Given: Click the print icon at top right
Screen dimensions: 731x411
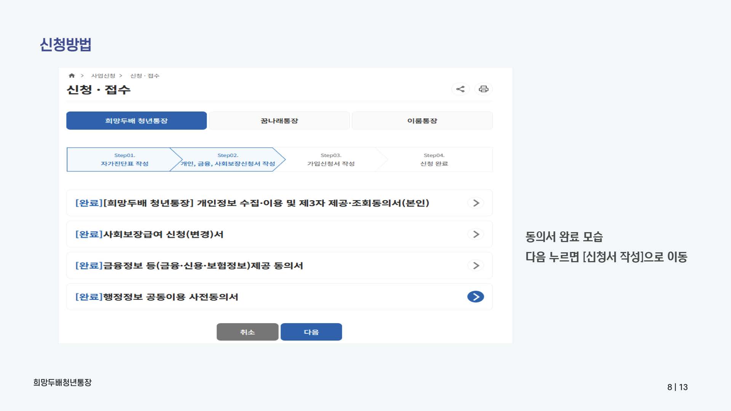Looking at the screenshot, I should (484, 89).
